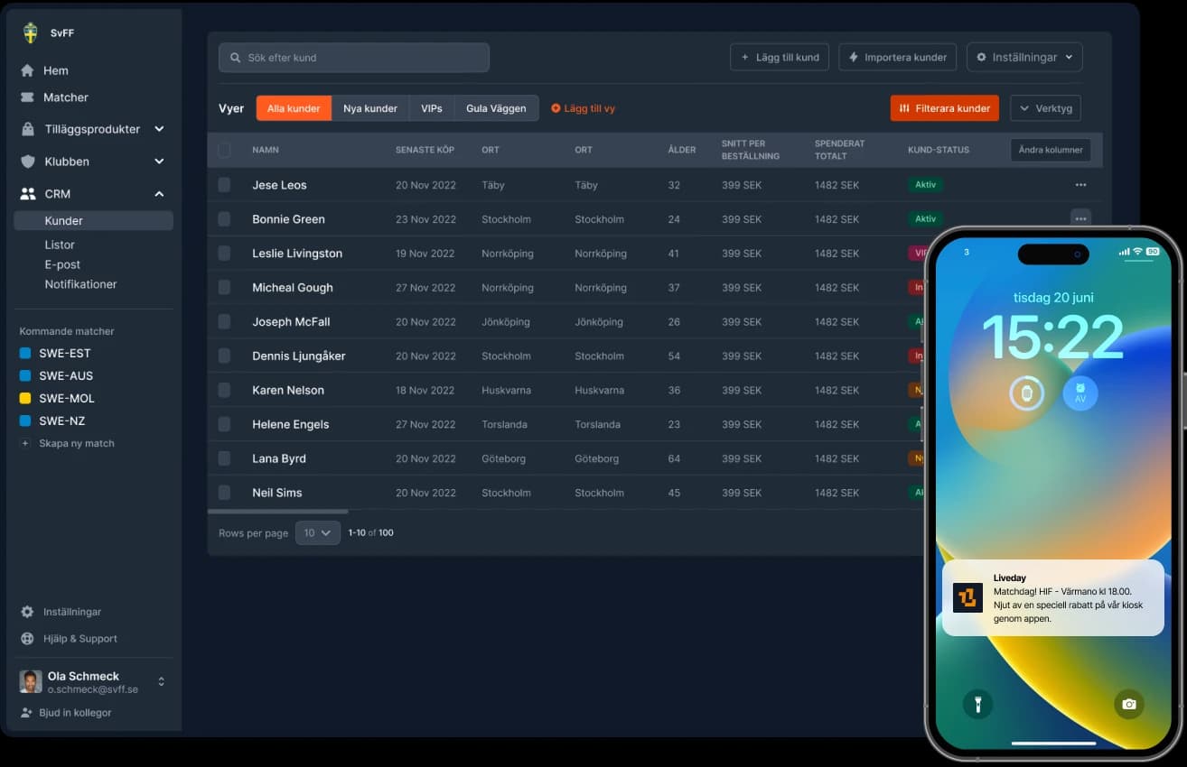Click the Hjälp & Support globe icon

point(27,639)
